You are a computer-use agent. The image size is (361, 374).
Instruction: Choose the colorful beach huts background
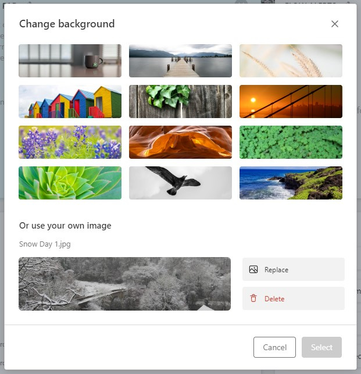(70, 101)
